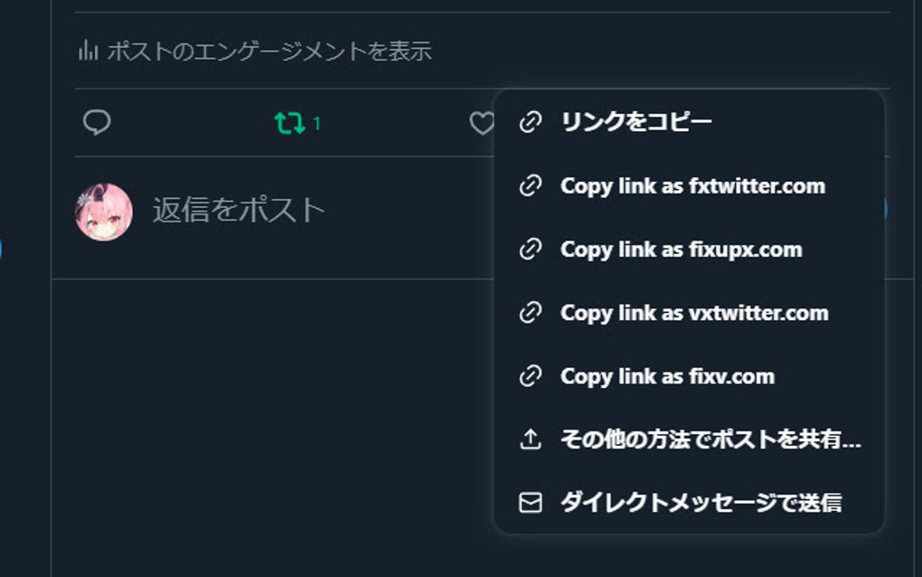The width and height of the screenshot is (922, 577).
Task: Choose Copy link as fxtwitter.com
Action: coord(692,186)
